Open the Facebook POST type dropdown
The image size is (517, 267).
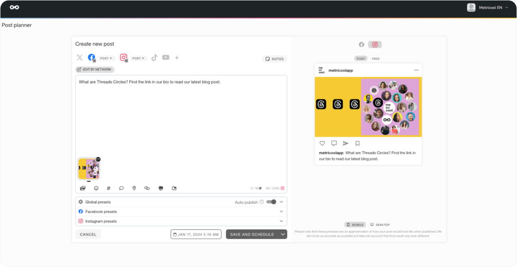point(106,58)
